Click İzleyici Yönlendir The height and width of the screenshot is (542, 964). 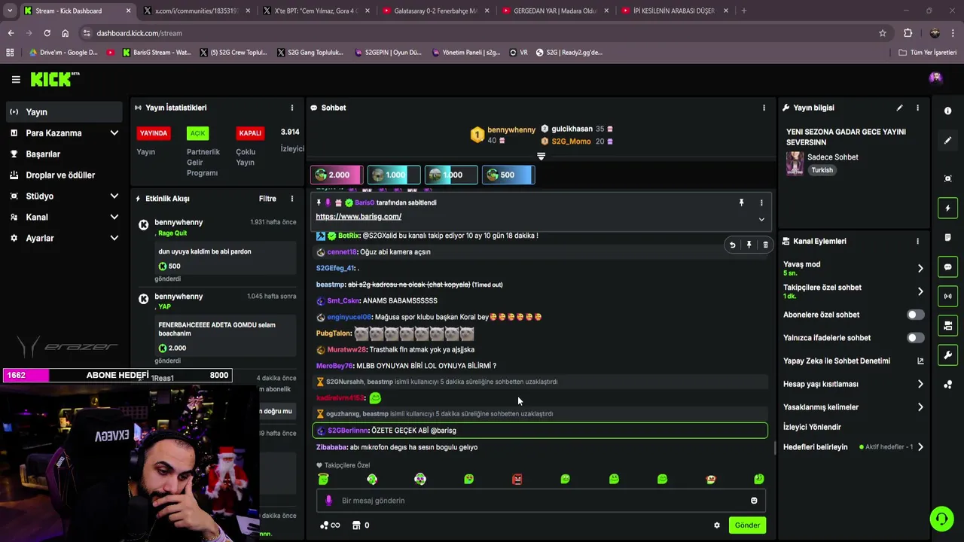812,427
